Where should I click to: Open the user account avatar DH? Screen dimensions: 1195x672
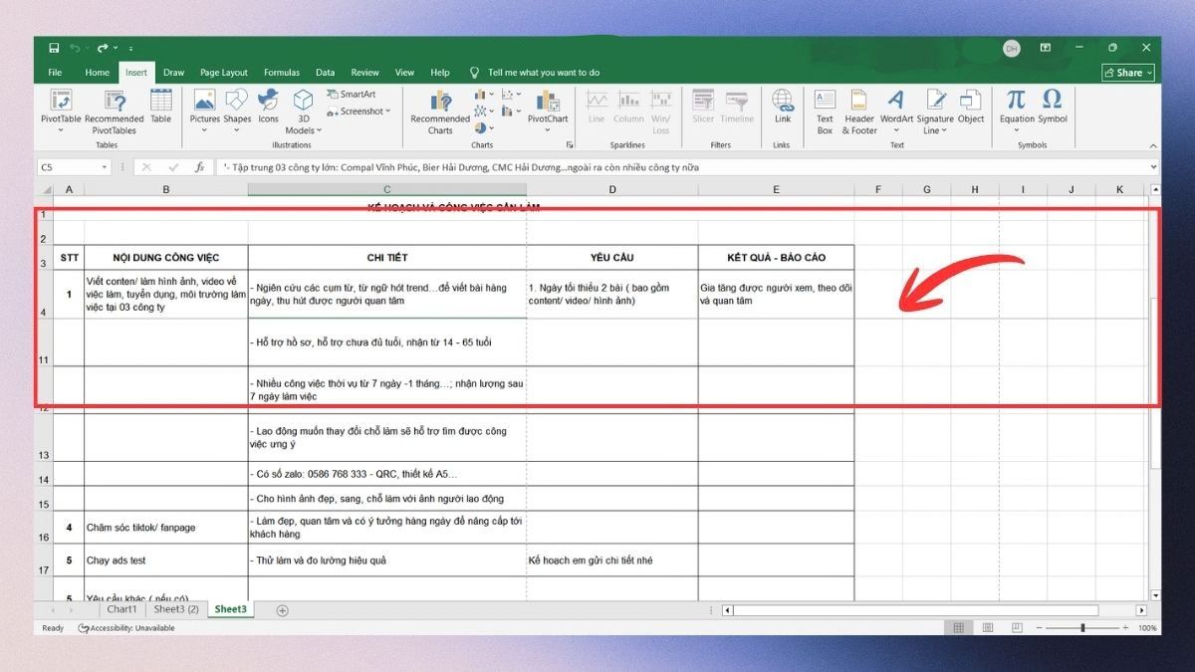point(1012,48)
